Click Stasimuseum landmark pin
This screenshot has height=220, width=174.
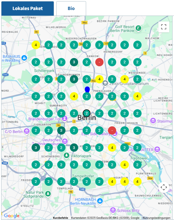(153, 121)
